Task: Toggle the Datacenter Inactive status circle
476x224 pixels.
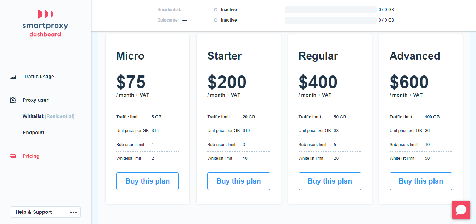Action: coord(215,20)
